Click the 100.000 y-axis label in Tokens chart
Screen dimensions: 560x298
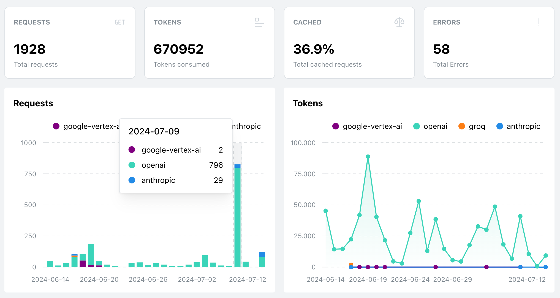pos(303,143)
